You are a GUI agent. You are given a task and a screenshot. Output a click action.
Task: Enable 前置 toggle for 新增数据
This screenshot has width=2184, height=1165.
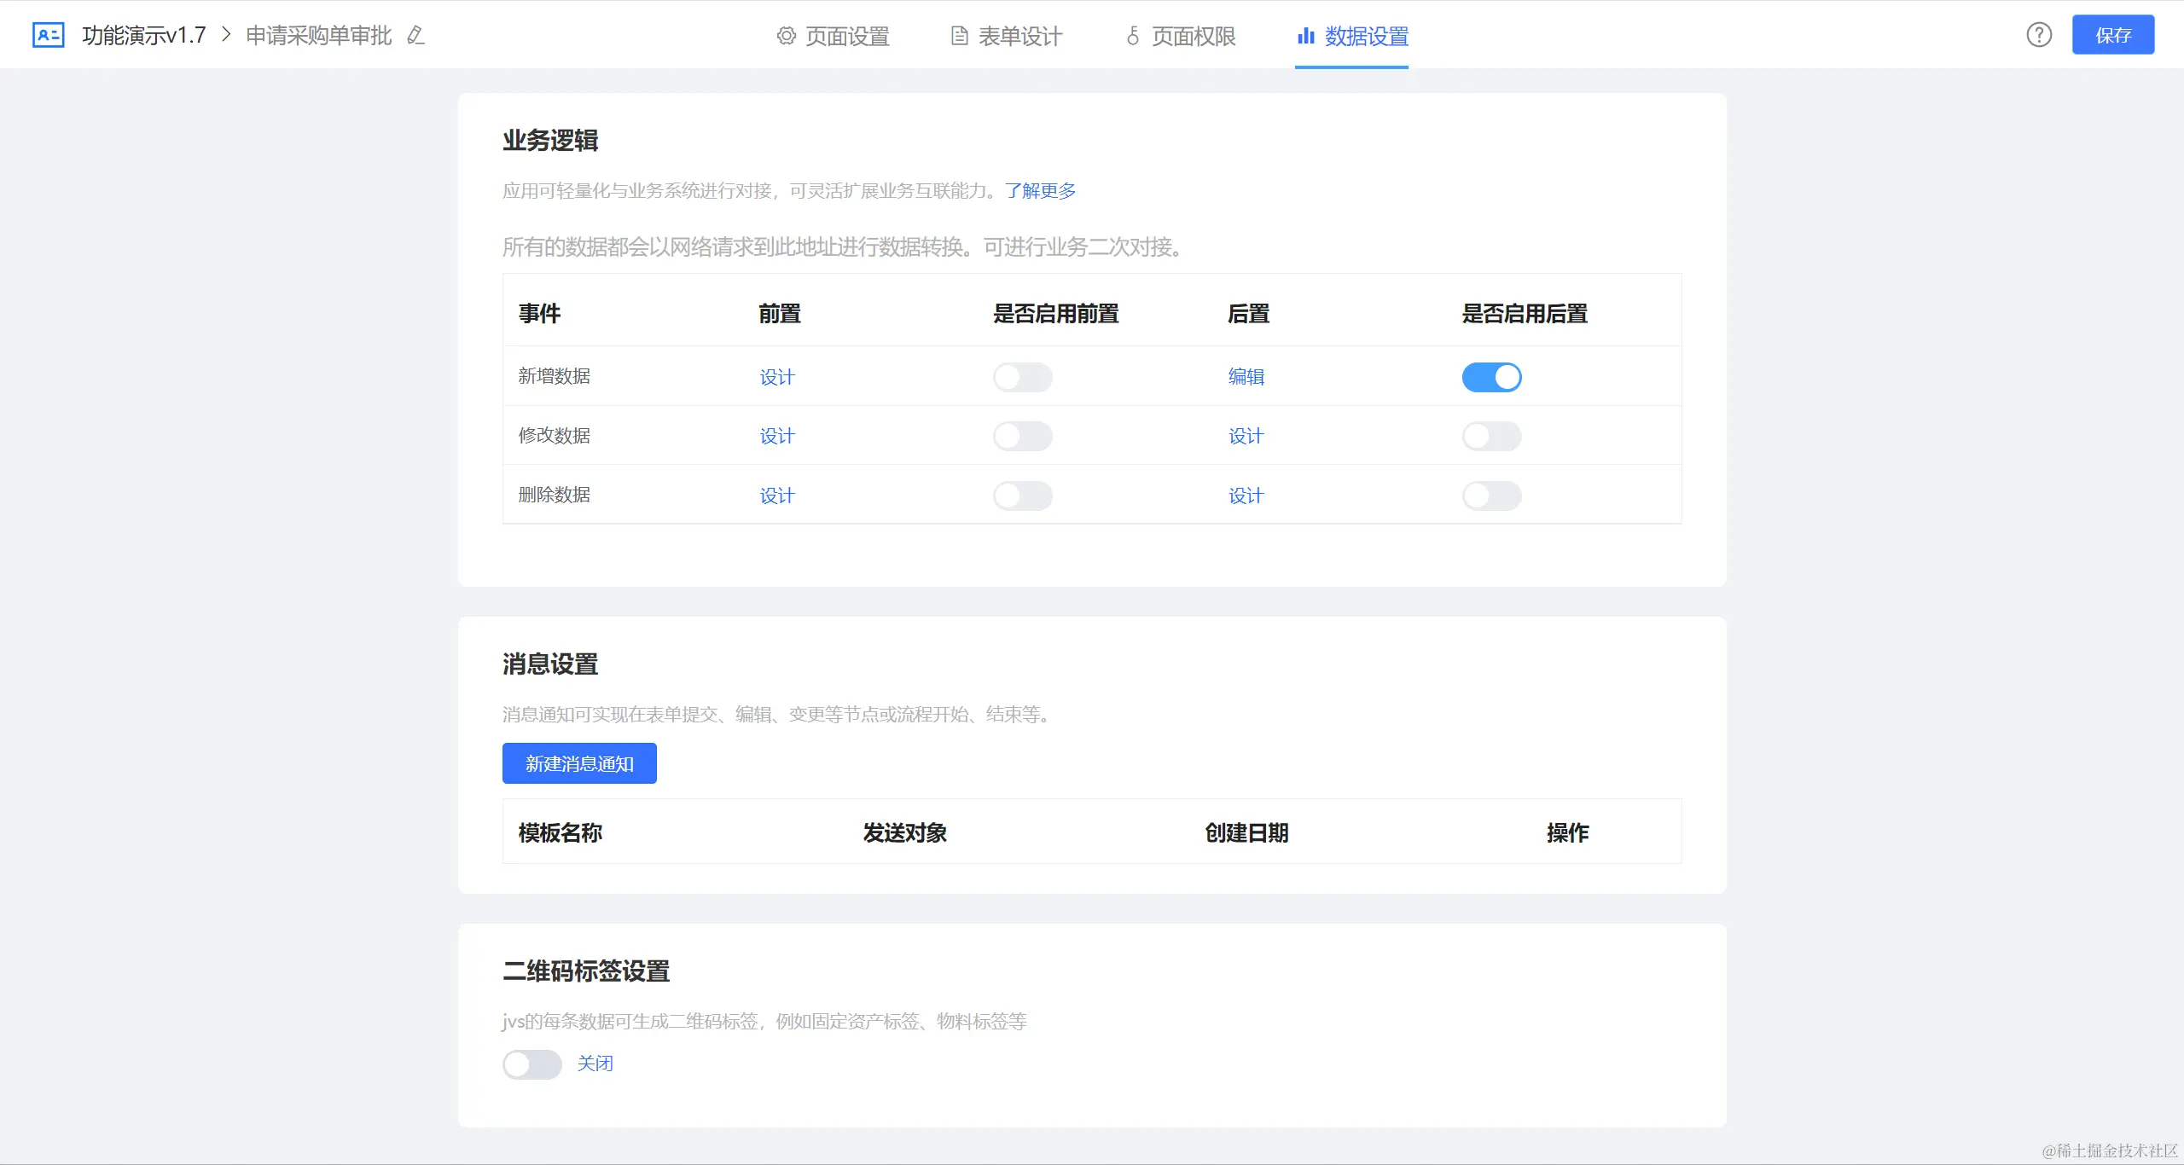point(1022,377)
